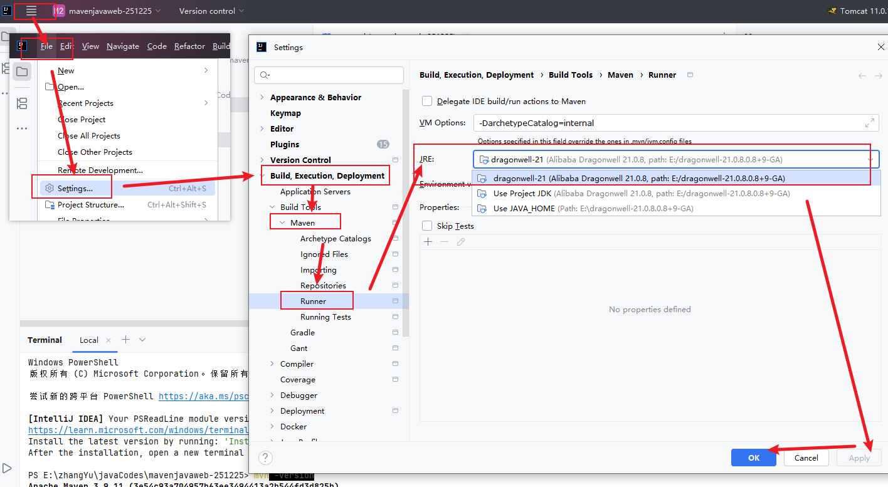The width and height of the screenshot is (888, 487).
Task: Expand the VM Options field icon
Action: [870, 123]
